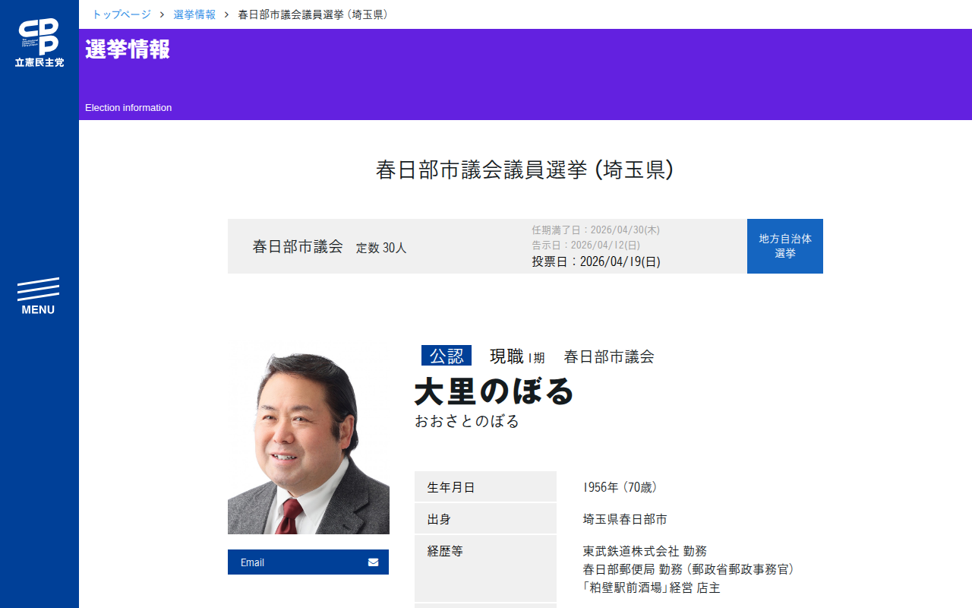Click 東武鉄道株式会社 勤務 line
972x608 pixels.
[x=645, y=551]
